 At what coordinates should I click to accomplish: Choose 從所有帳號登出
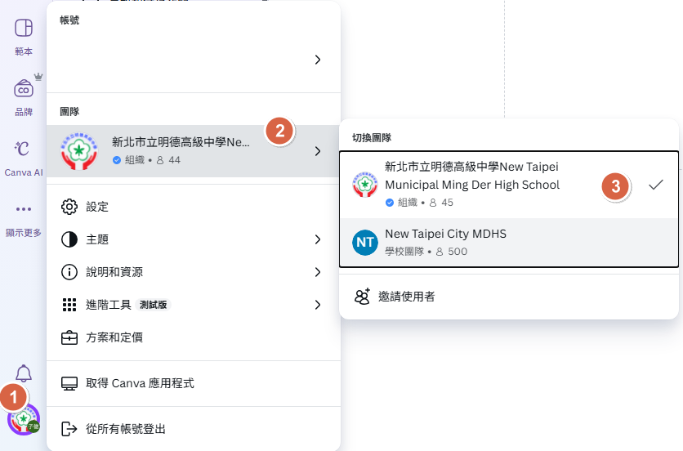pyautogui.click(x=194, y=429)
